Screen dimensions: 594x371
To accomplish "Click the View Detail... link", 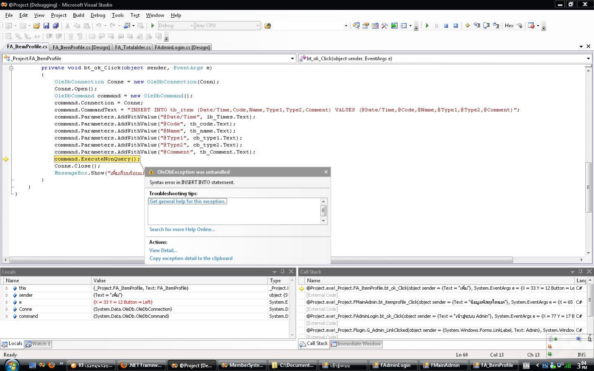I will [163, 250].
